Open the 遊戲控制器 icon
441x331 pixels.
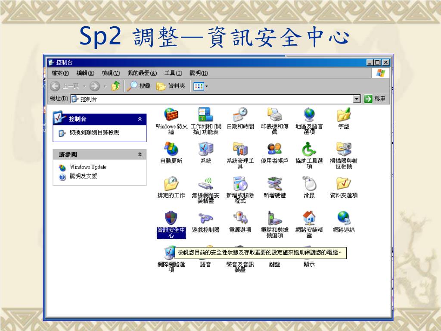pos(205,218)
